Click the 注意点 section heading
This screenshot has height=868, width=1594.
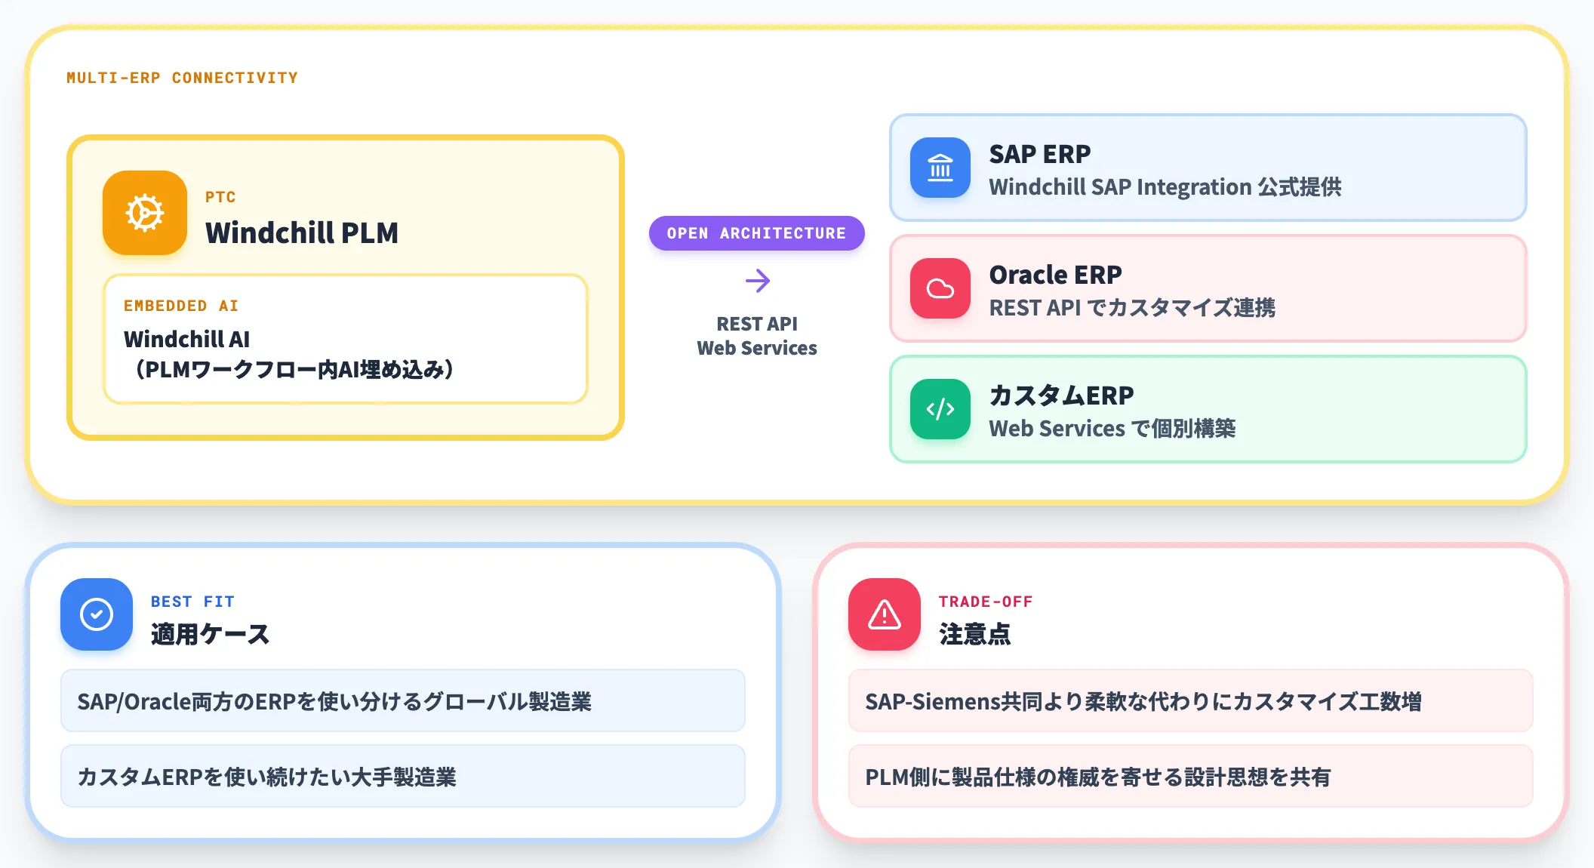tap(974, 634)
